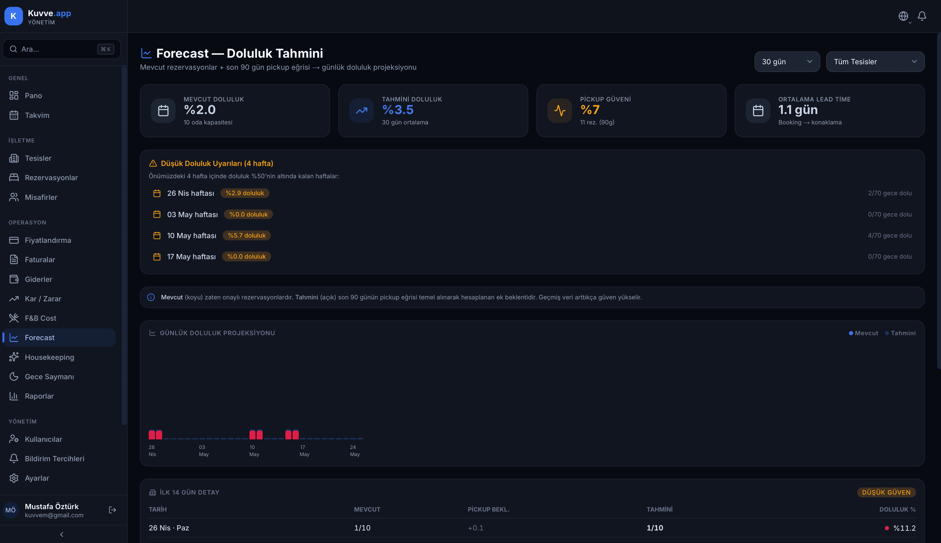Click the logout icon beside Mustafa Öztürk
This screenshot has width=941, height=543.
[112, 510]
